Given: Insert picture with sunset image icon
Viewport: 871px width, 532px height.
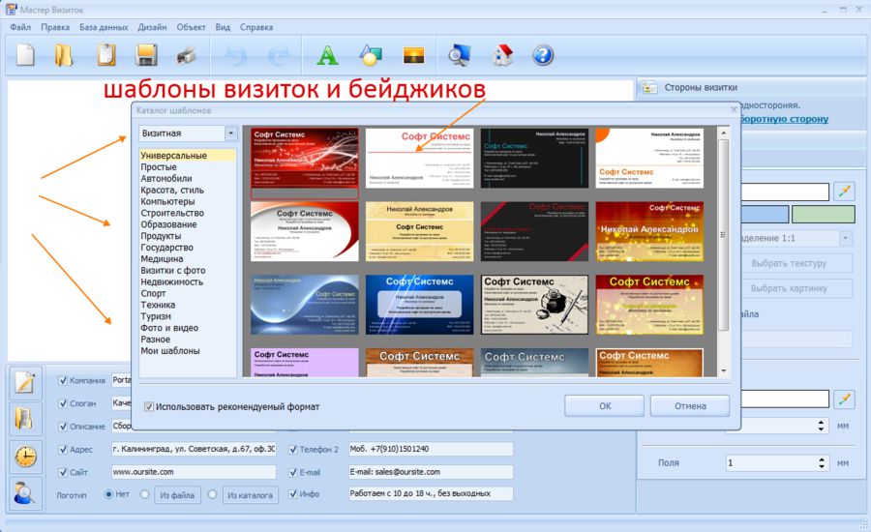Looking at the screenshot, I should 414,55.
